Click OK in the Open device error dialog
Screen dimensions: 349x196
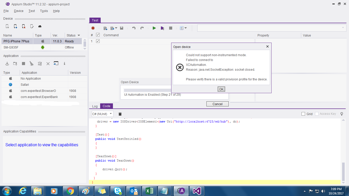coord(221,89)
